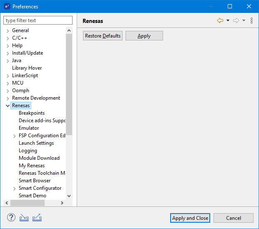This screenshot has height=229, width=259.
Task: Click the export preferences icon
Action: (x=37, y=218)
